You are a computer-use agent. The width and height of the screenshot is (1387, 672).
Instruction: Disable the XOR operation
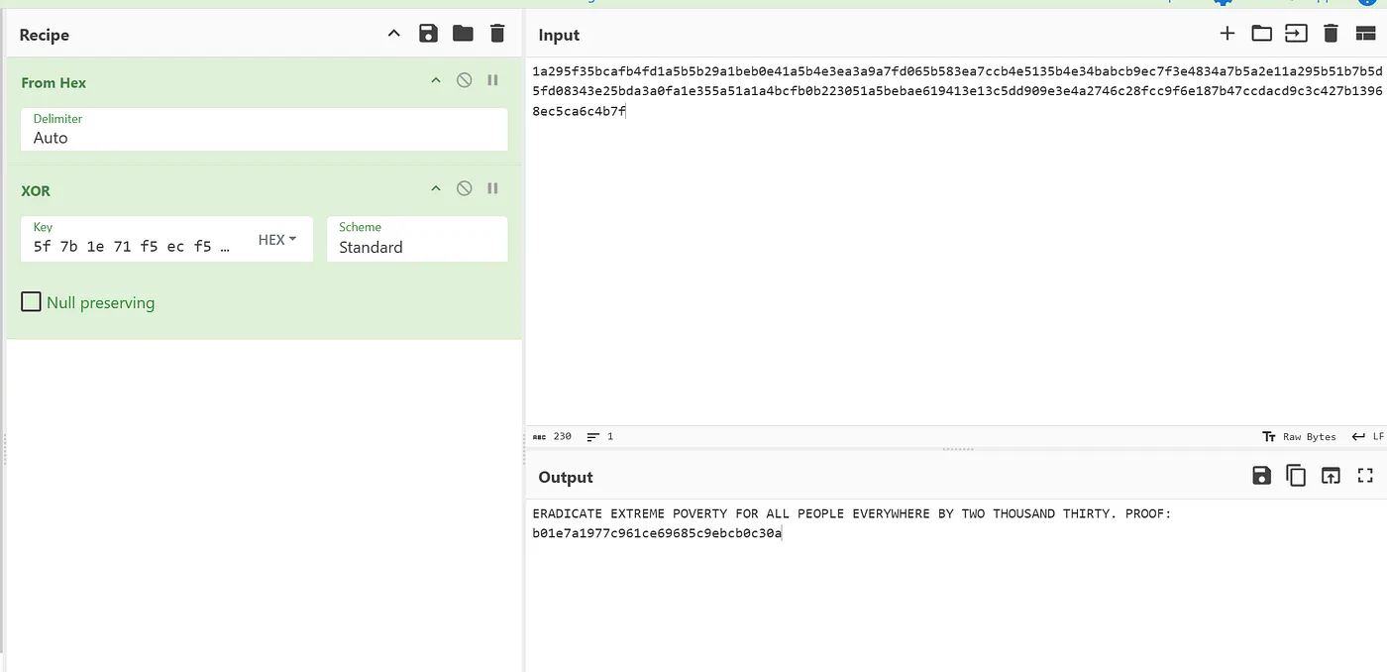[464, 188]
